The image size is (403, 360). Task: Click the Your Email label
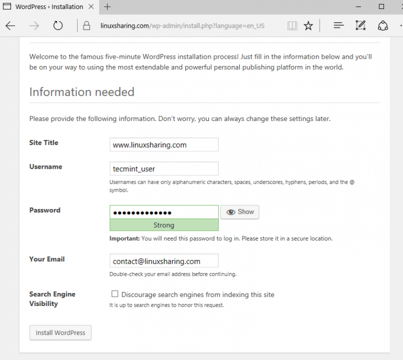47,259
